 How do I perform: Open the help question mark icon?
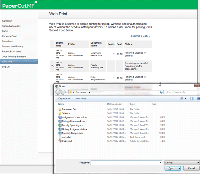[198, 99]
